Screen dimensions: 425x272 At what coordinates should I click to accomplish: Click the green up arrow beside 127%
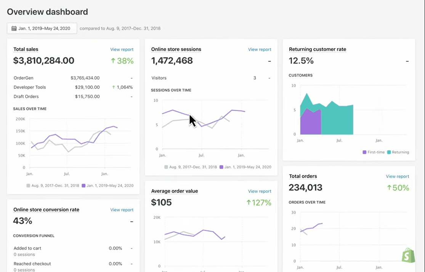pos(249,203)
